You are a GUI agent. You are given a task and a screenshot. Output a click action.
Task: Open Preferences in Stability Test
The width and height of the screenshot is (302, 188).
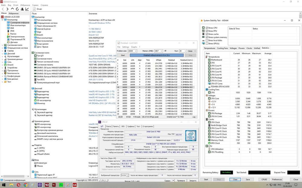pos(277,180)
